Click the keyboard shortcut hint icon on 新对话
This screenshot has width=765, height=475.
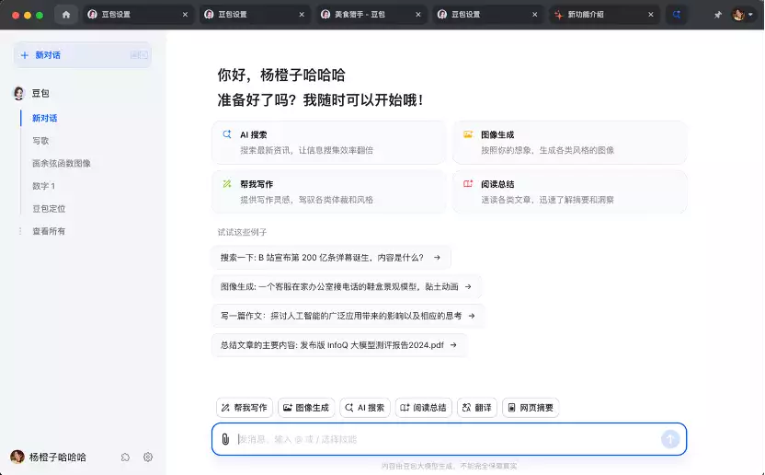[x=139, y=55]
